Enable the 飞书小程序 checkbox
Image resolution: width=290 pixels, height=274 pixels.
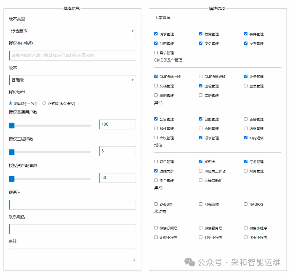coord(246,237)
